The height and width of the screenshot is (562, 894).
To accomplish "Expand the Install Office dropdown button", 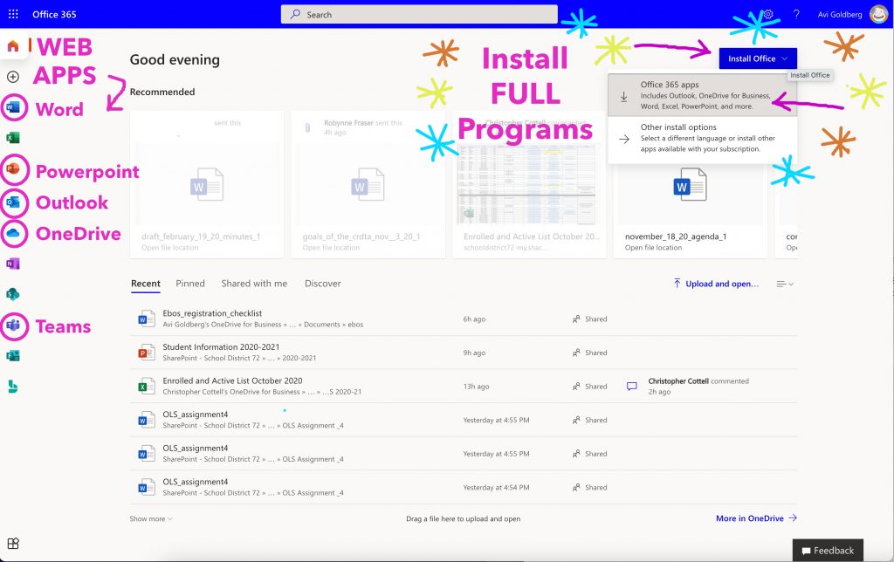I will click(758, 58).
